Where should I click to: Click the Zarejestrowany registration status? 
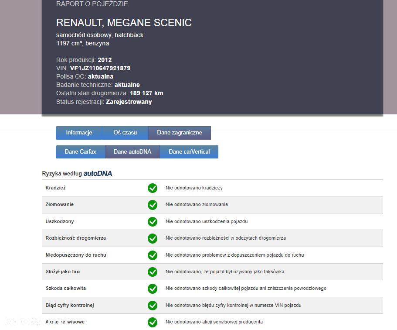[x=129, y=102]
